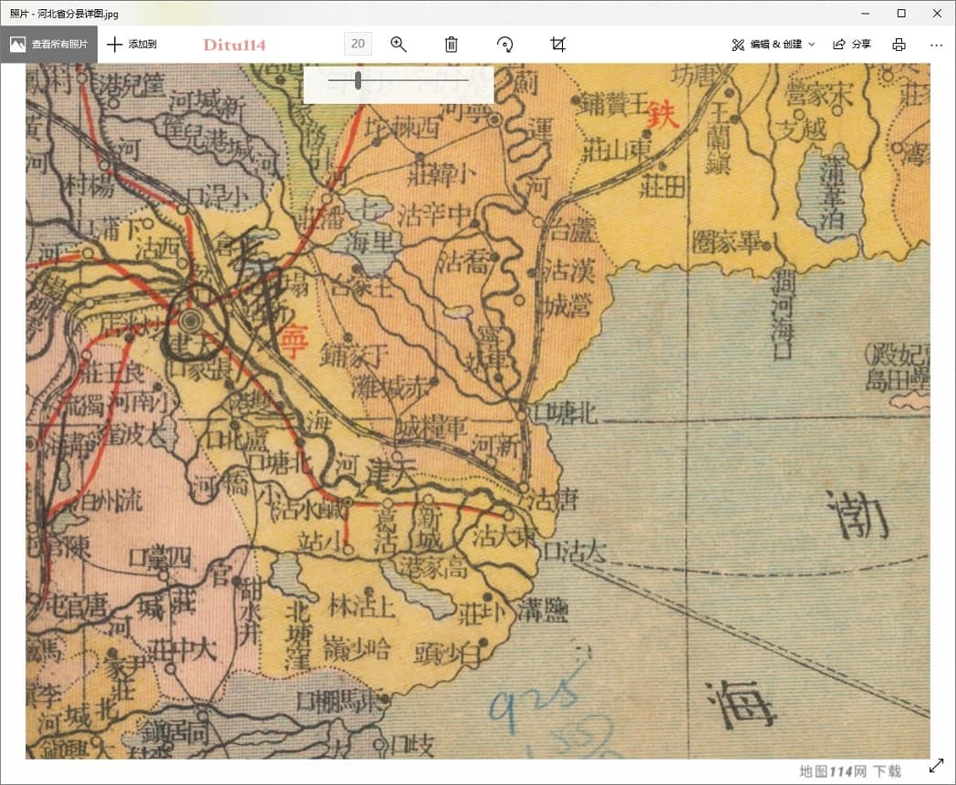Screen dimensions: 956x785
Task: Click the plus icon beside 添加到
Action: tap(114, 44)
